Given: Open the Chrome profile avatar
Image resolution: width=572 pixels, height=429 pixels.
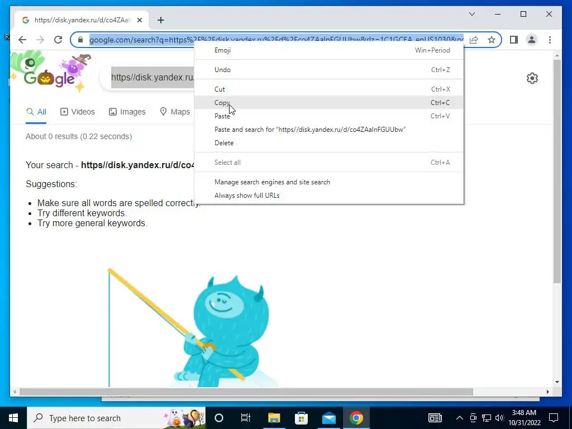Looking at the screenshot, I should (x=532, y=40).
